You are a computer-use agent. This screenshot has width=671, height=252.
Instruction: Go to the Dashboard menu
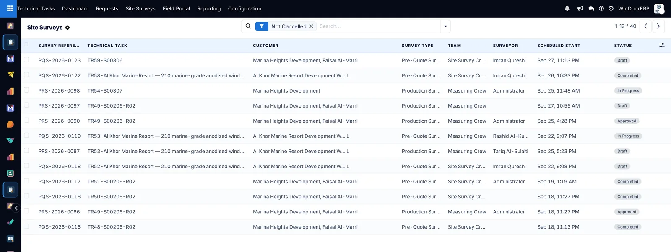(75, 8)
